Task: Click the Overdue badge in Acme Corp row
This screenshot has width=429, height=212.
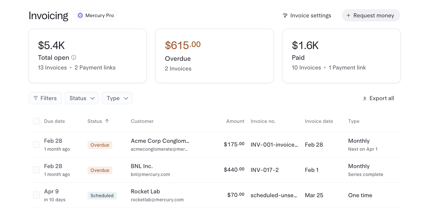Action: click(100, 145)
